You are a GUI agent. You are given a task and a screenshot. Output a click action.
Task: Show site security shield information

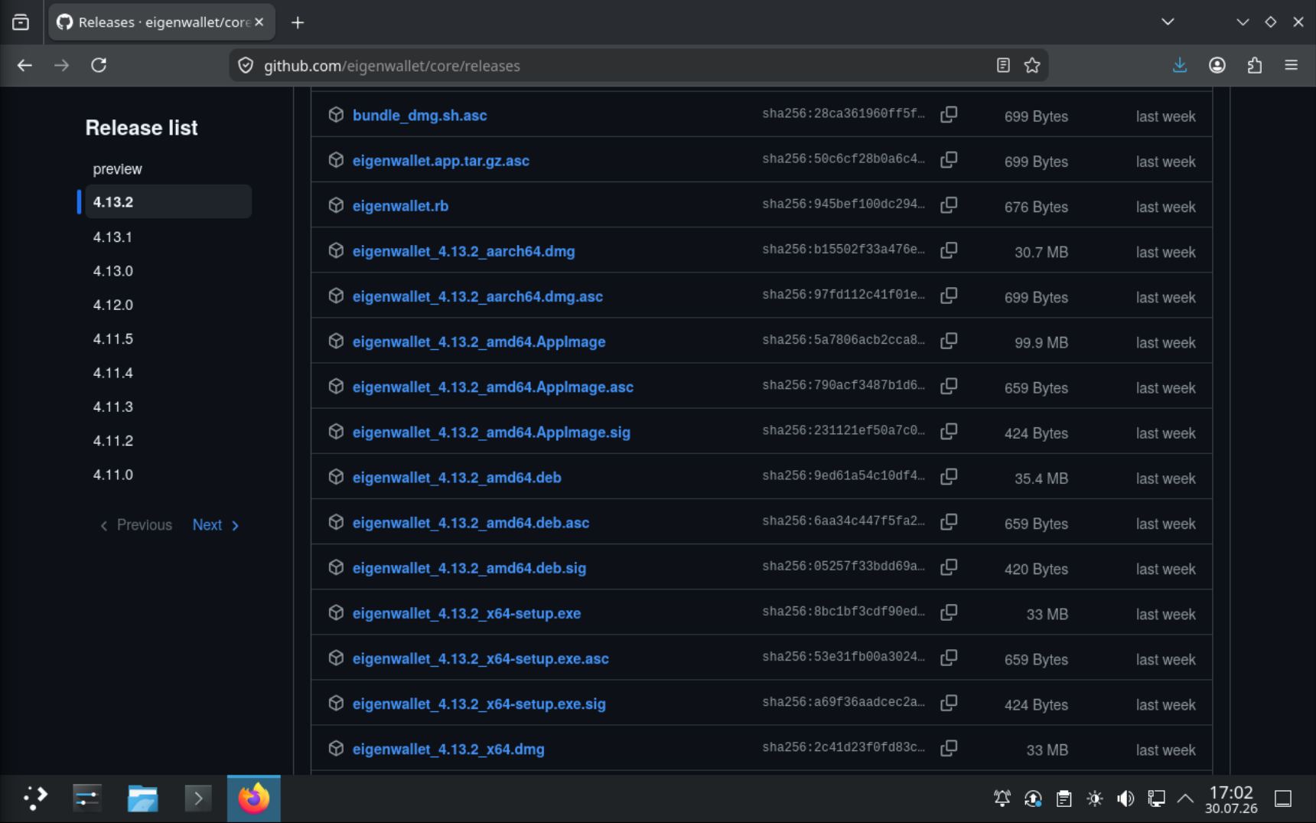click(246, 66)
